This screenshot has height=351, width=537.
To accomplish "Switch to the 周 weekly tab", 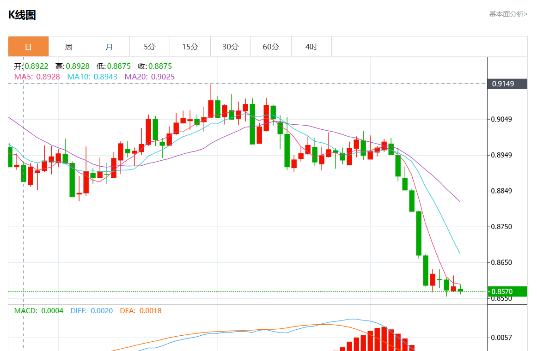I will 69,47.
